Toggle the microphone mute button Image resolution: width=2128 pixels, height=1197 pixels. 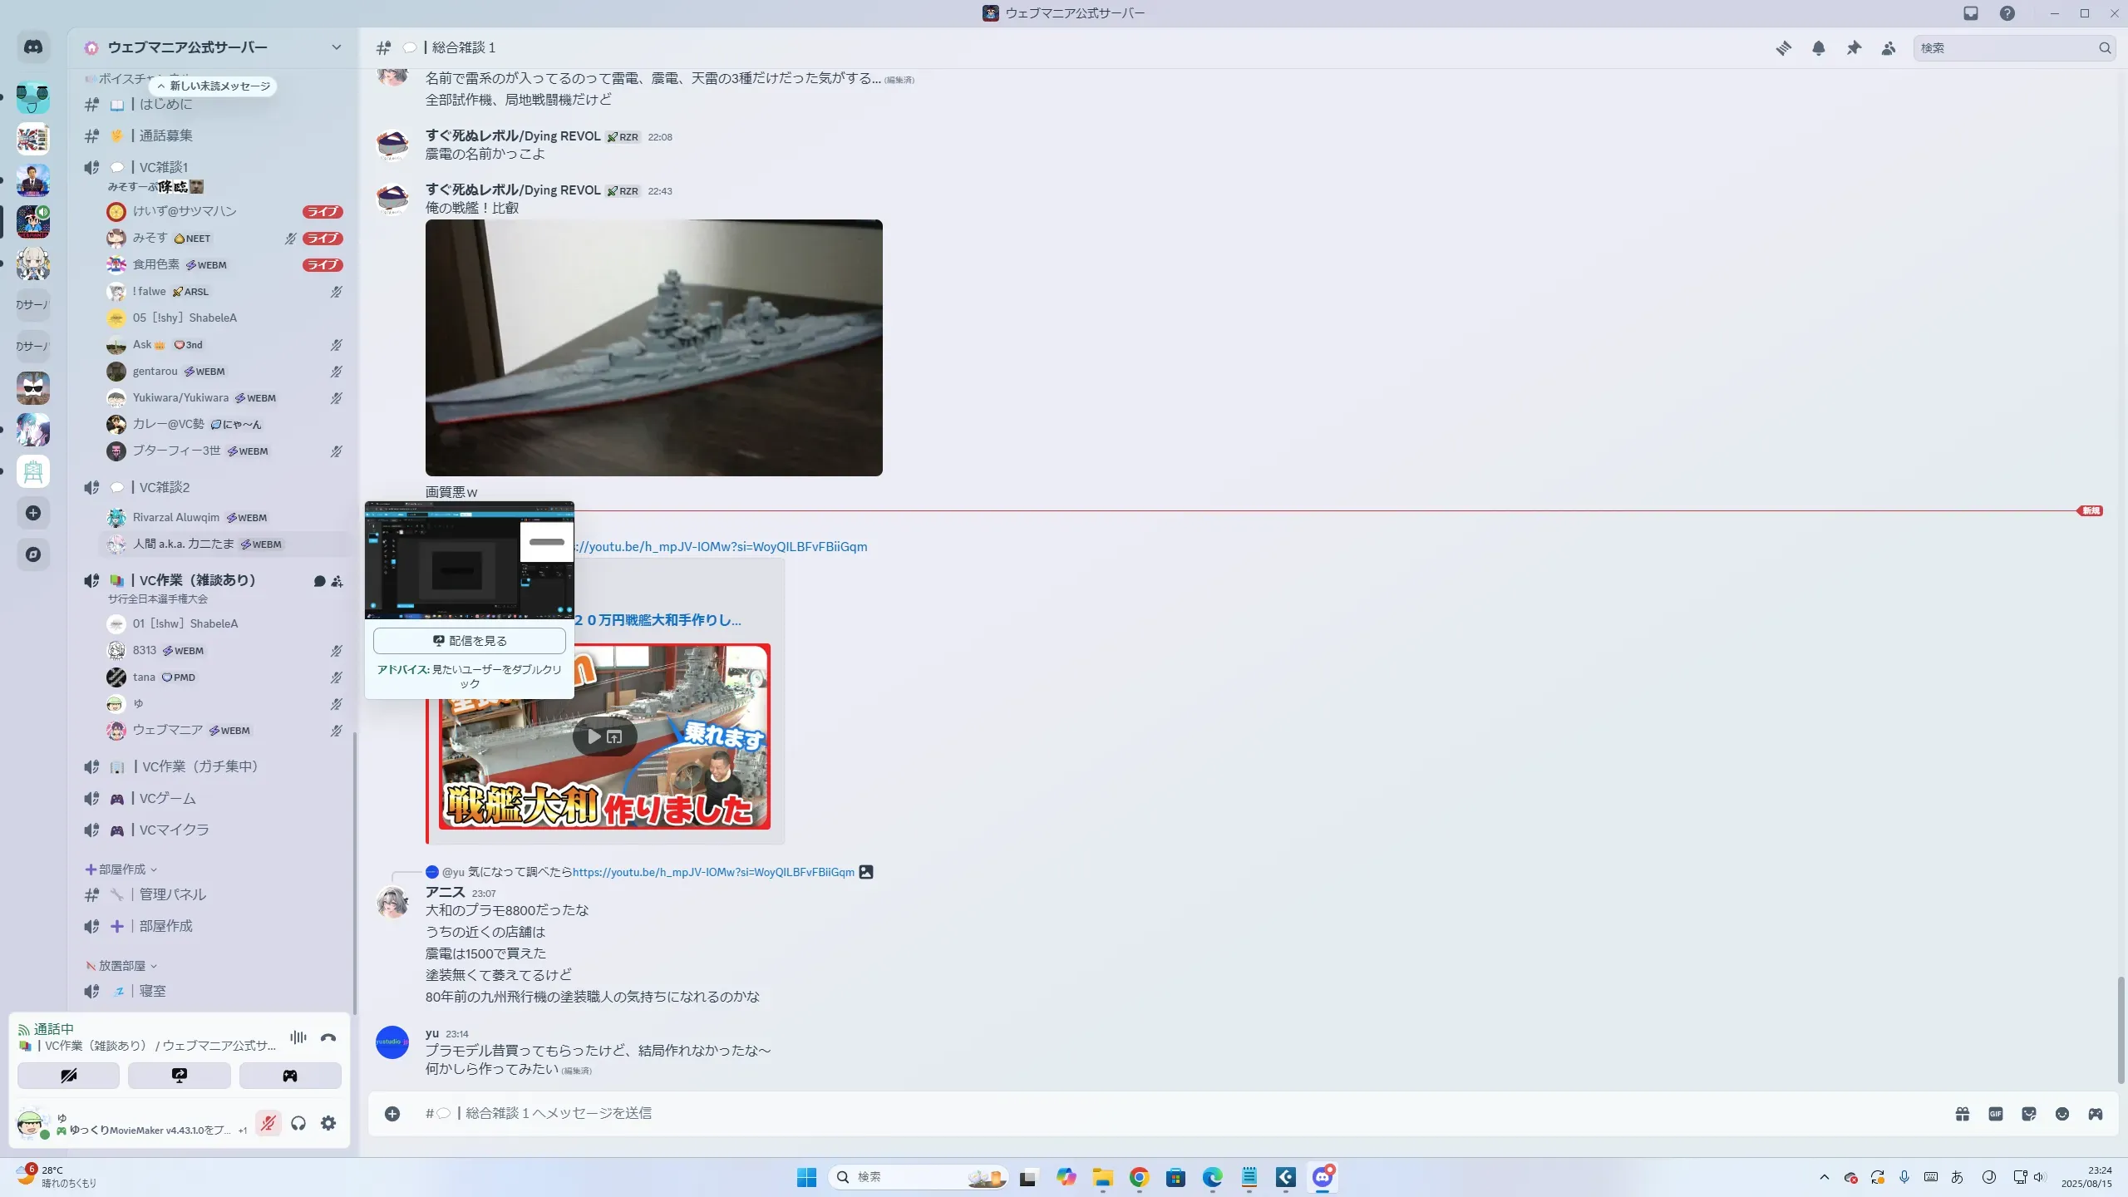coord(268,1123)
